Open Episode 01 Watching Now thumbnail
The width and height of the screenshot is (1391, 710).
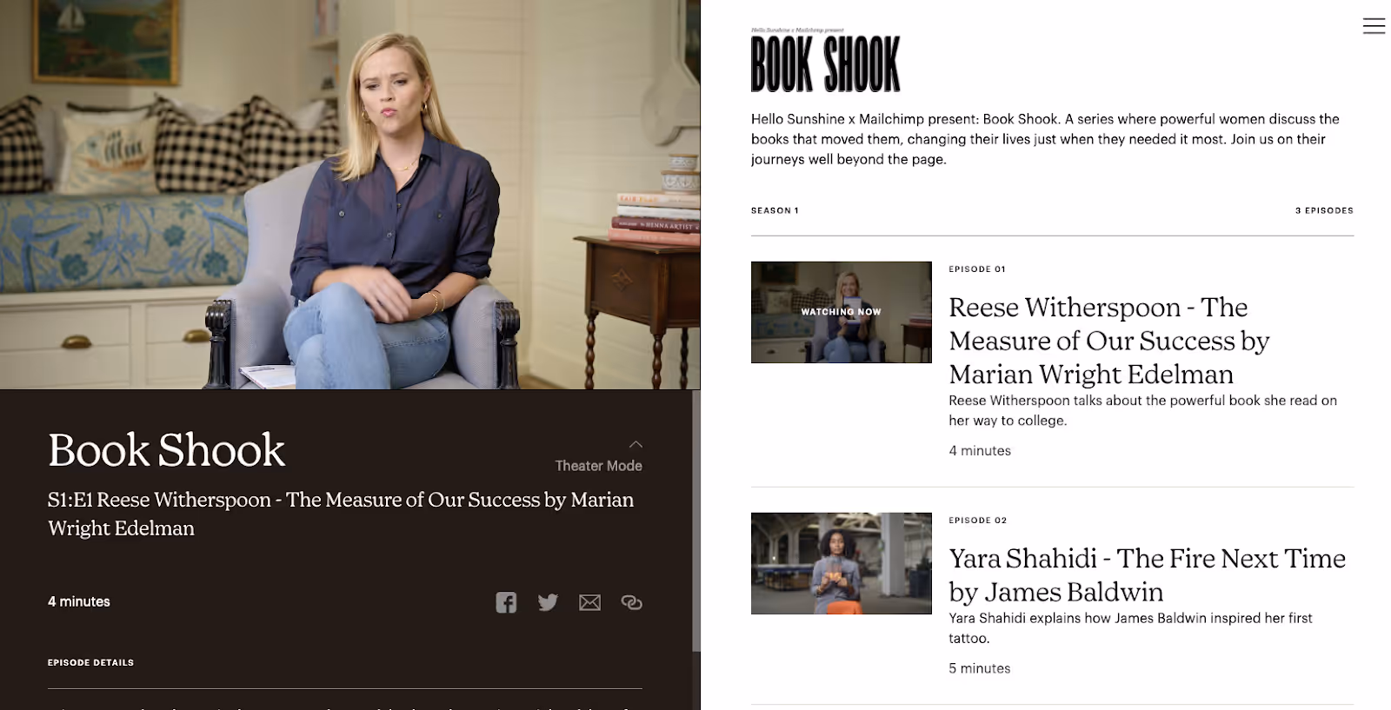pyautogui.click(x=841, y=312)
